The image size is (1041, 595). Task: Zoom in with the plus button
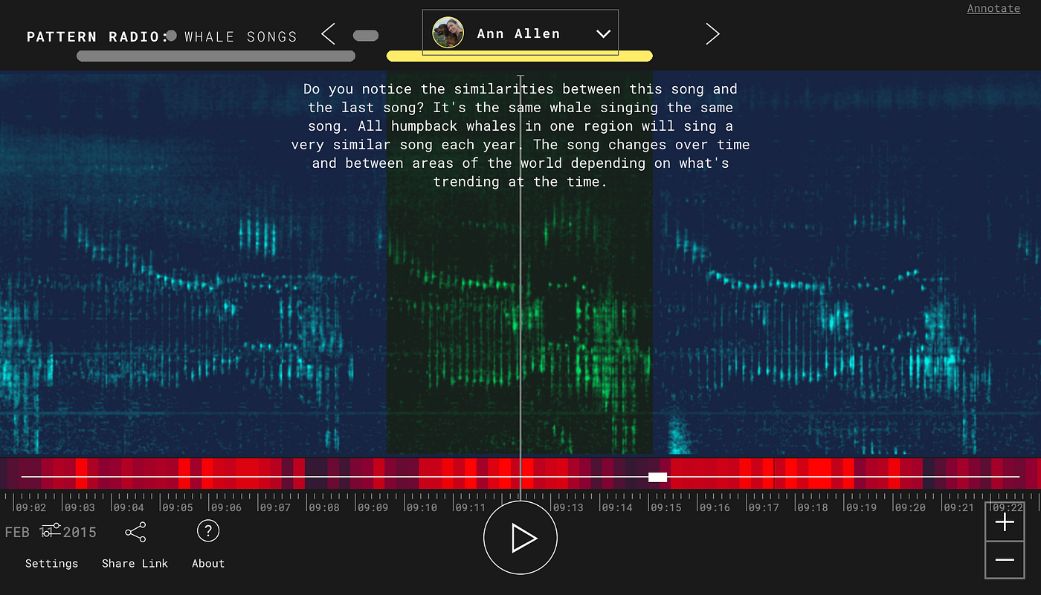[x=1005, y=523]
